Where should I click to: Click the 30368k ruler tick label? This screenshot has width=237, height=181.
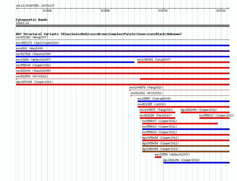tap(47, 11)
